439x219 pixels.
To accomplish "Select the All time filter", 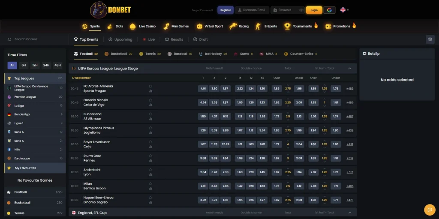I will (12, 65).
